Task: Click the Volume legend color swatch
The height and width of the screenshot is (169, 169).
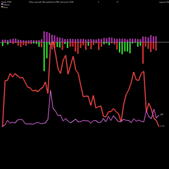Action: [x=2, y=4]
